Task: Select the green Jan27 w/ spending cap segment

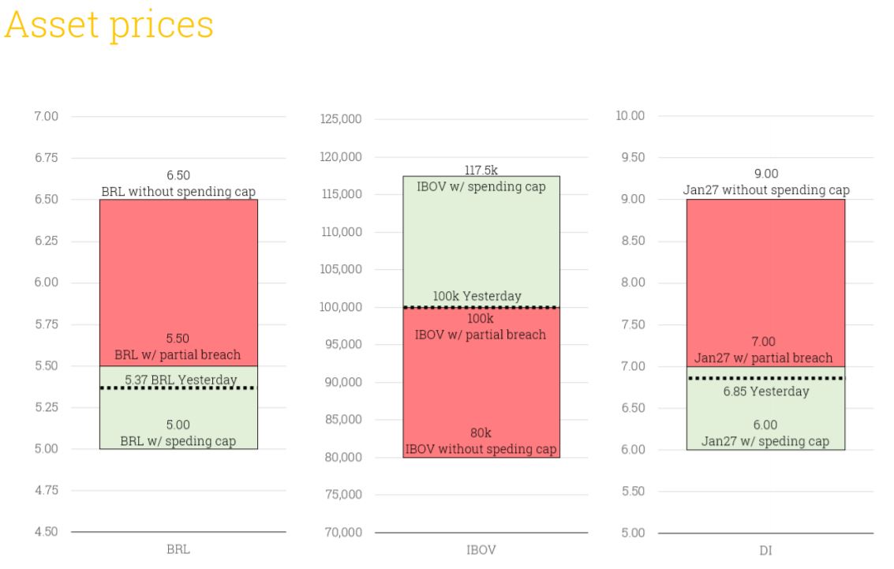Action: pyautogui.click(x=765, y=408)
